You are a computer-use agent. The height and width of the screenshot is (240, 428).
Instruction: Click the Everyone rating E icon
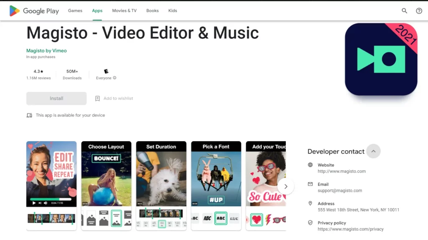tap(106, 71)
